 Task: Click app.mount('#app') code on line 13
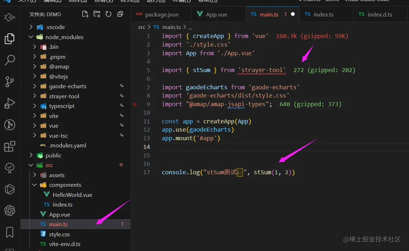tap(191, 138)
